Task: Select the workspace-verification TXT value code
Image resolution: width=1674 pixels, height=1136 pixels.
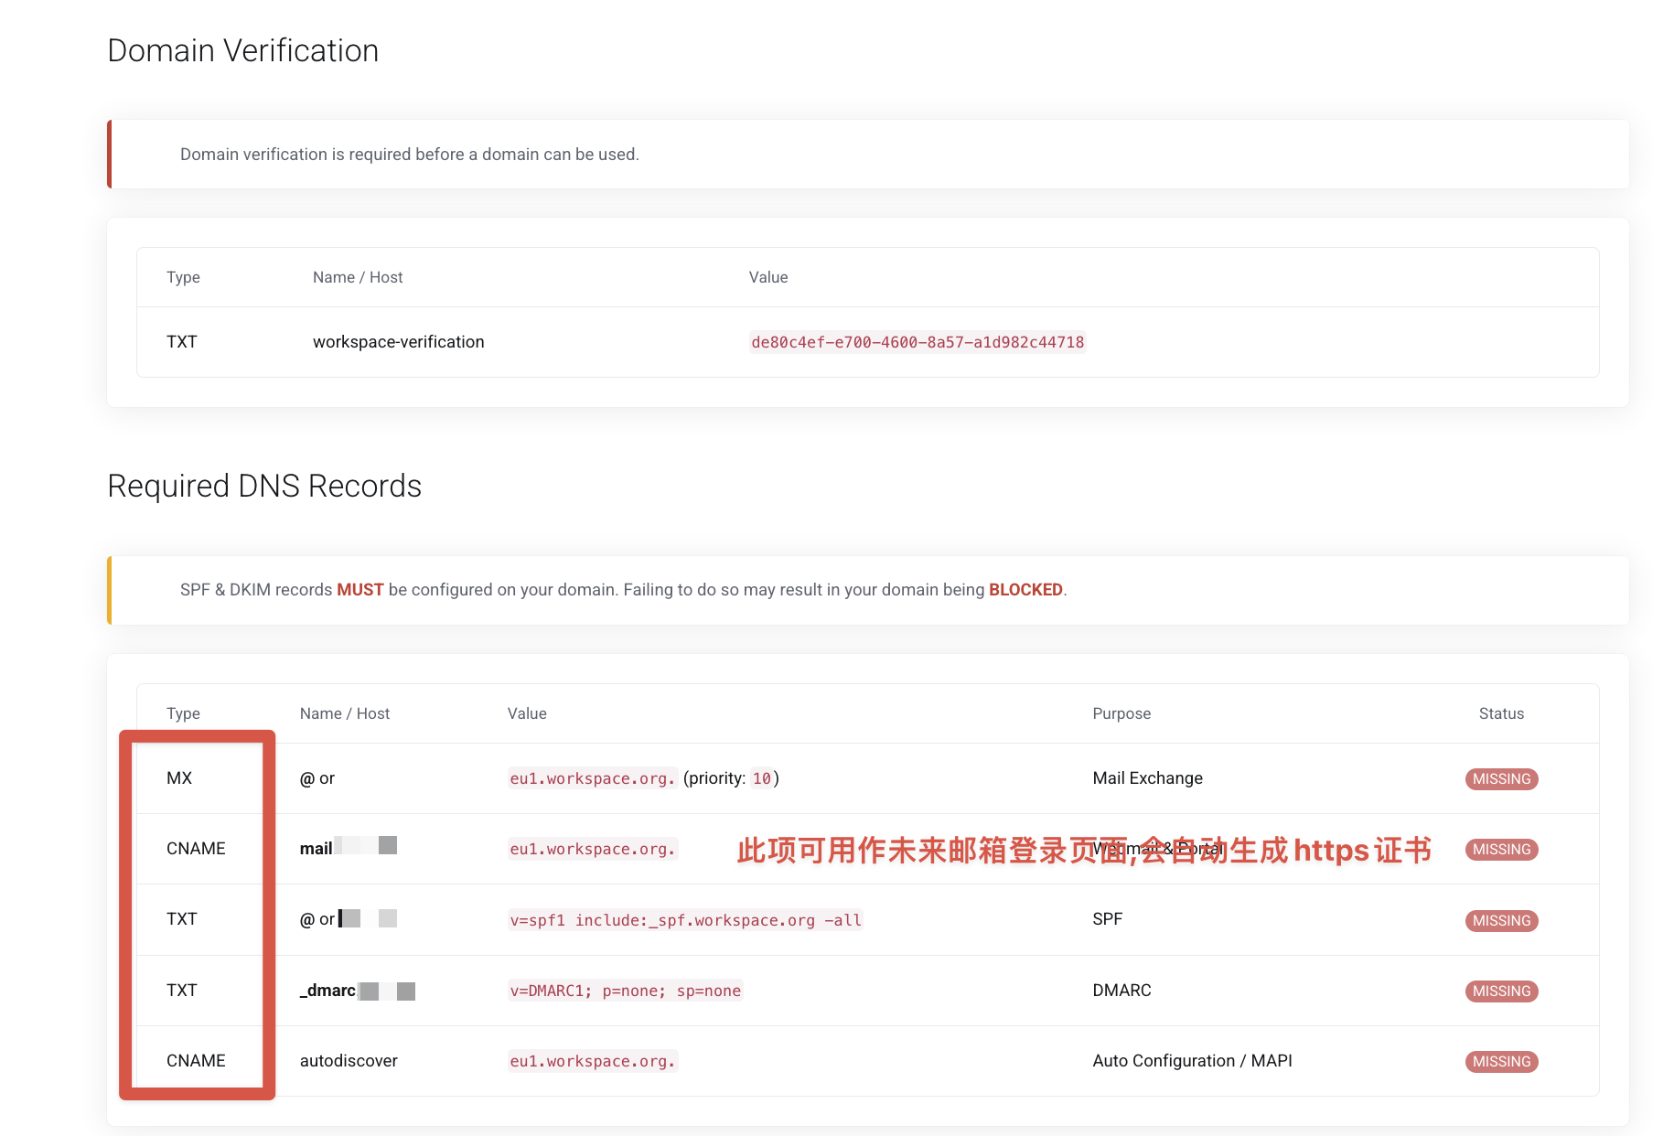Action: (x=917, y=342)
